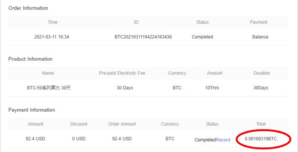Click the Order Information section title
This screenshot has width=298, height=152.
[28, 8]
